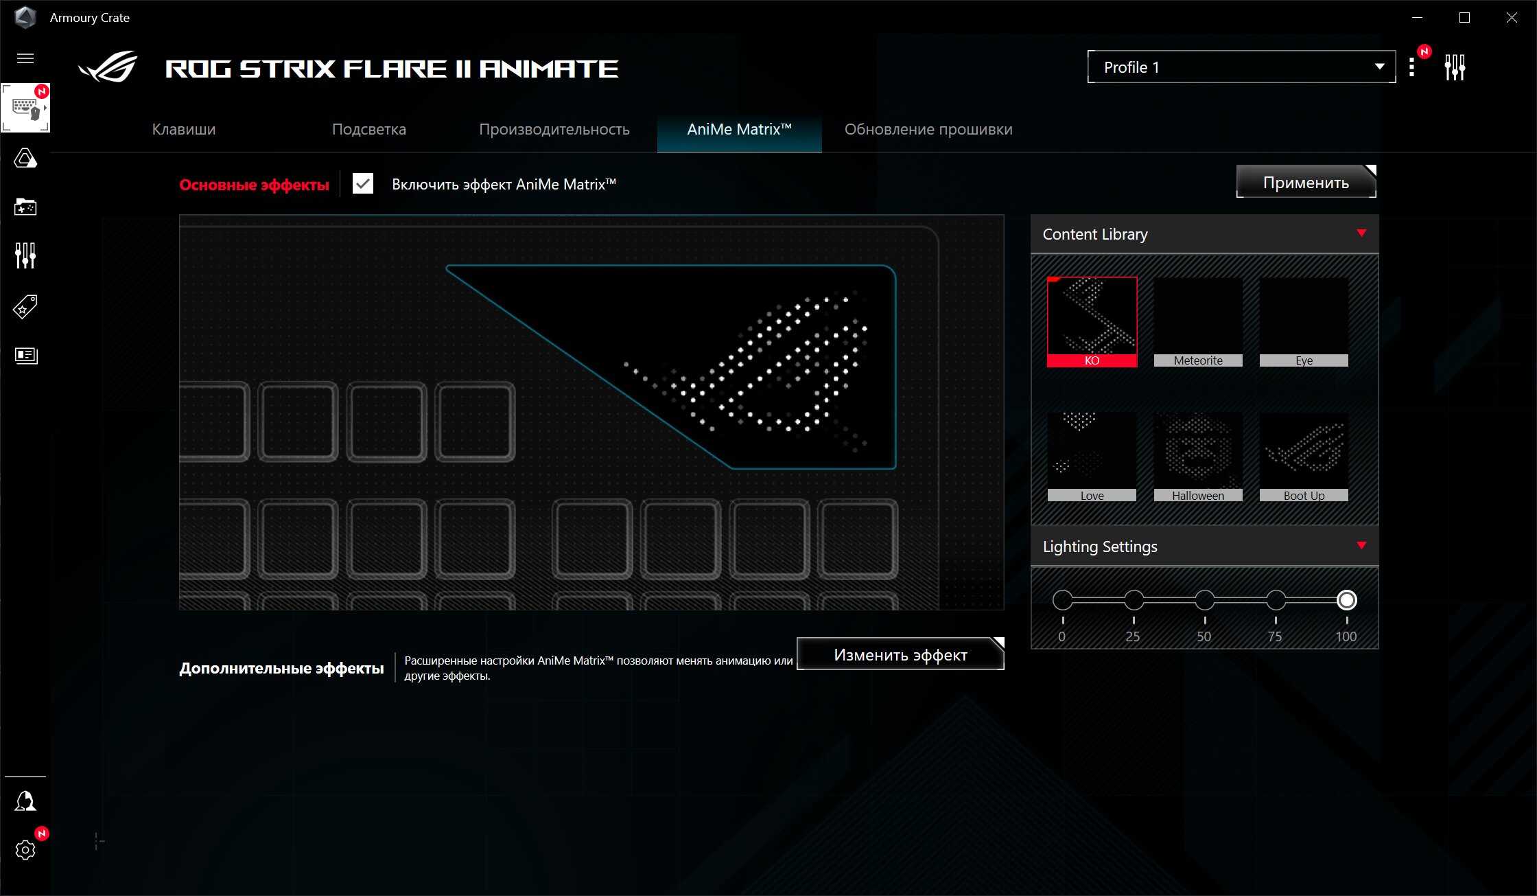Screen dimensions: 1537x896
Task: Switch to the Подсветка tab
Action: 369,129
